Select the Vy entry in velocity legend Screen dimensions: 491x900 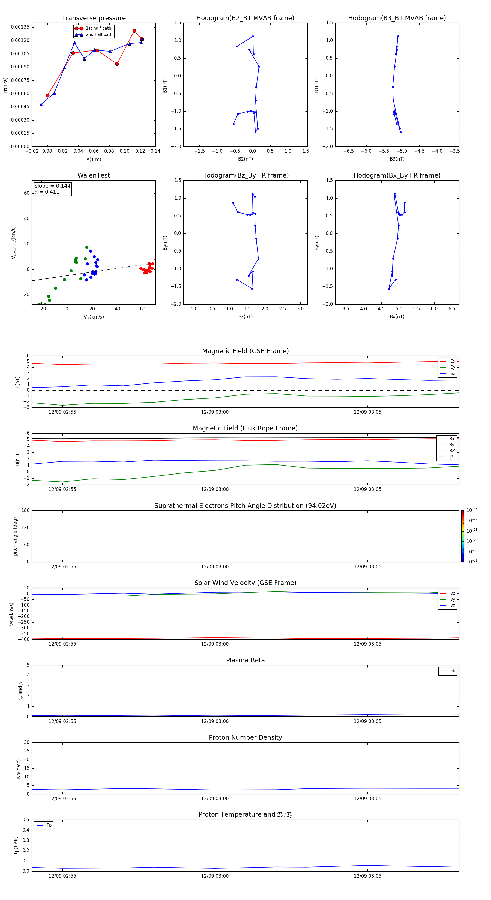click(x=448, y=599)
